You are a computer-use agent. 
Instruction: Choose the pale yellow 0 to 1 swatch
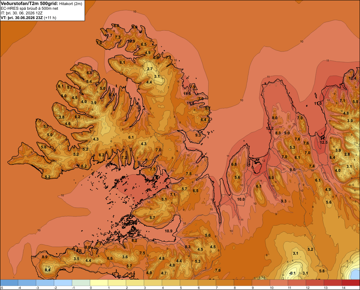tap(99, 282)
